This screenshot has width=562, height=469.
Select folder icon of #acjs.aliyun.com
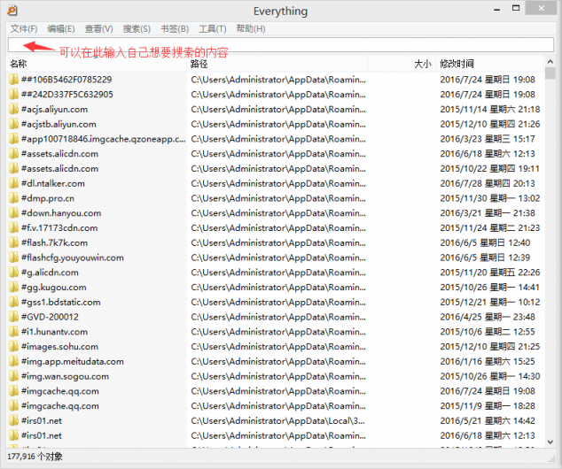coord(13,109)
